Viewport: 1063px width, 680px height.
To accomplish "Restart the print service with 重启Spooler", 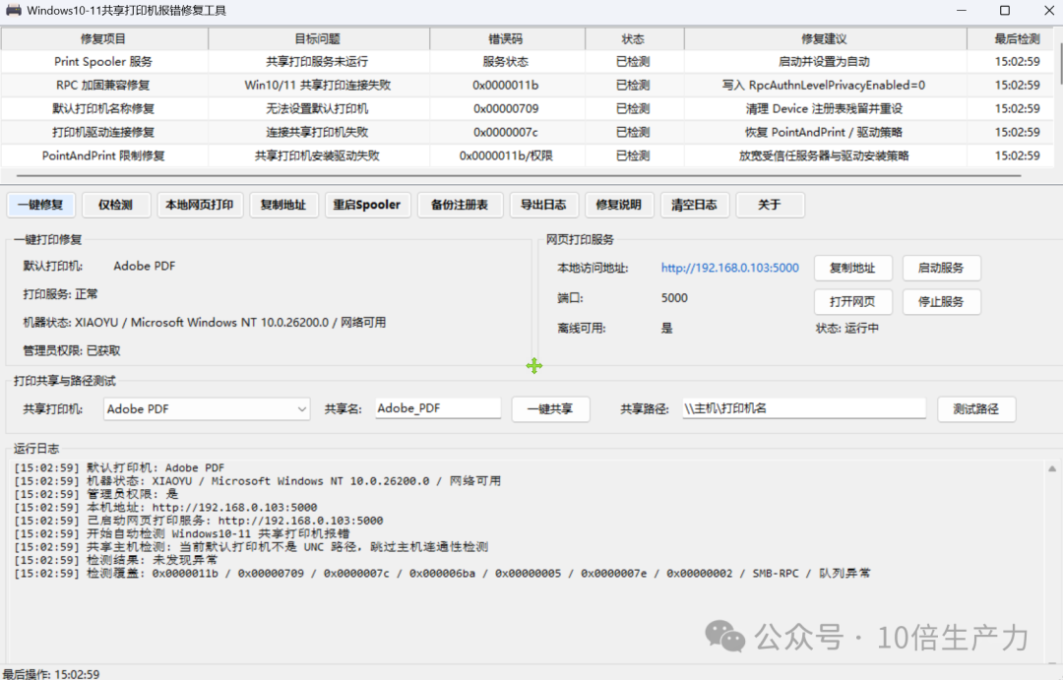I will [x=367, y=205].
